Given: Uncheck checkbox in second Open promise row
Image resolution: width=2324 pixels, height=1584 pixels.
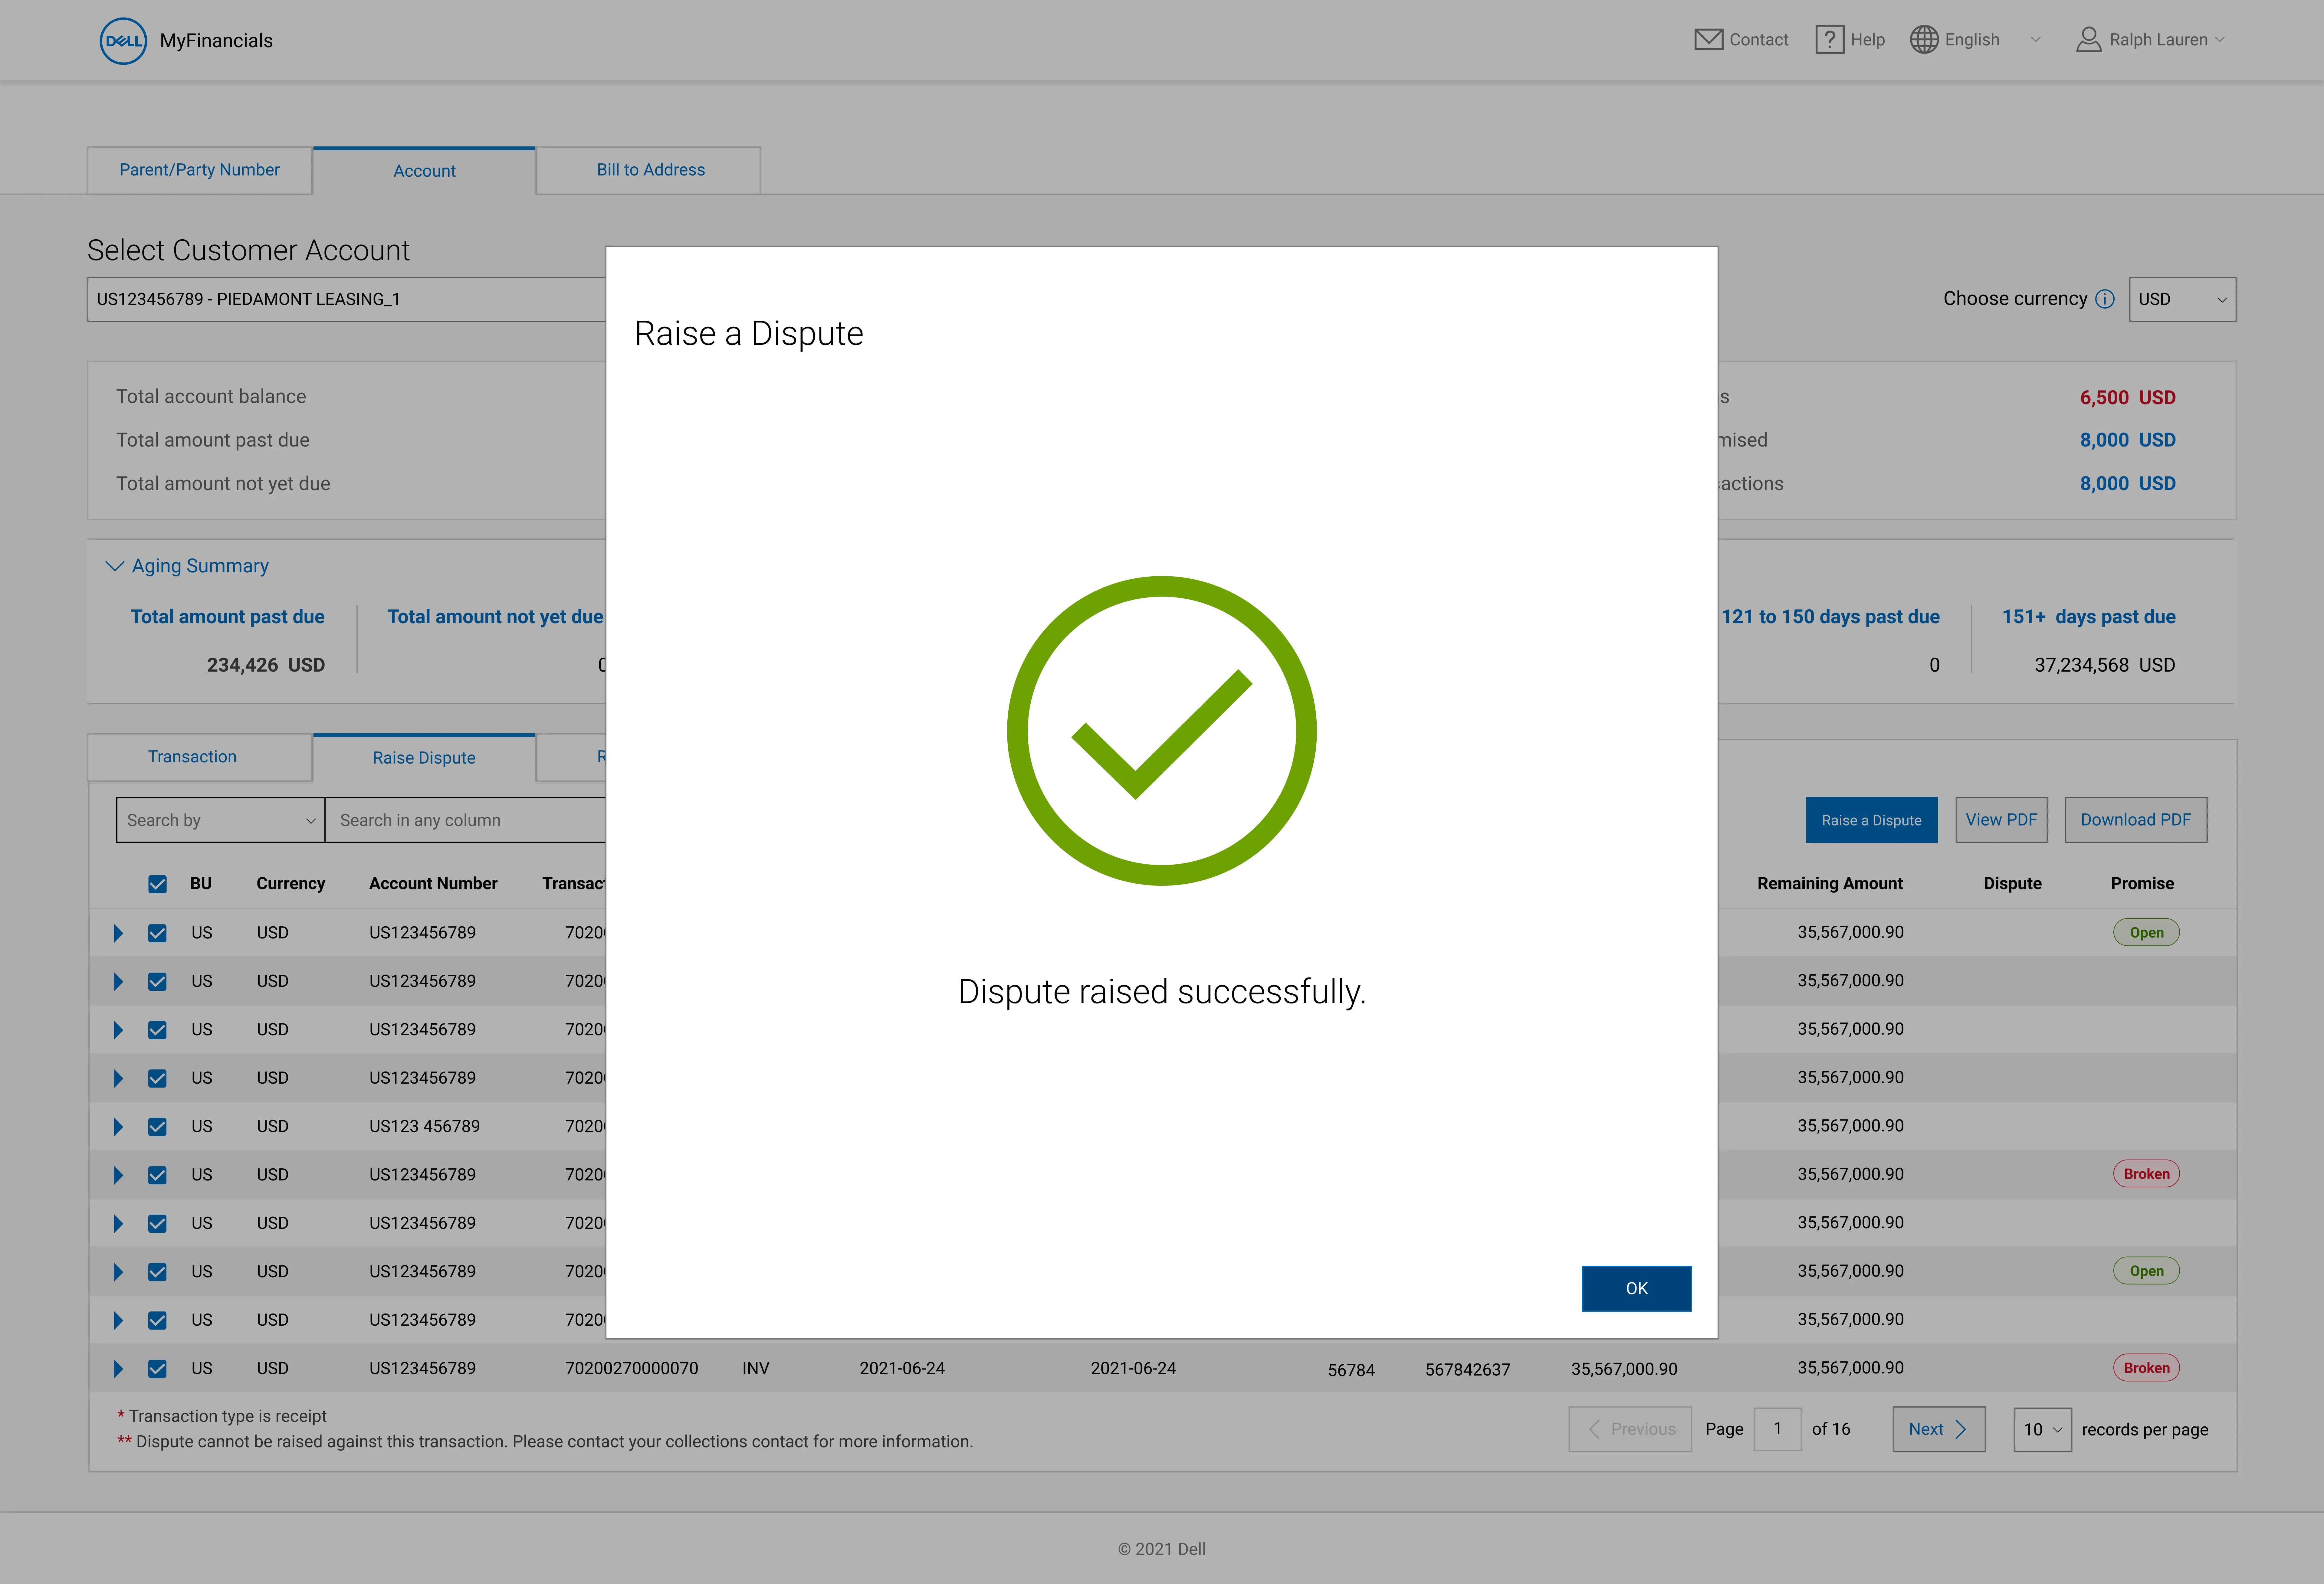Looking at the screenshot, I should [157, 1272].
